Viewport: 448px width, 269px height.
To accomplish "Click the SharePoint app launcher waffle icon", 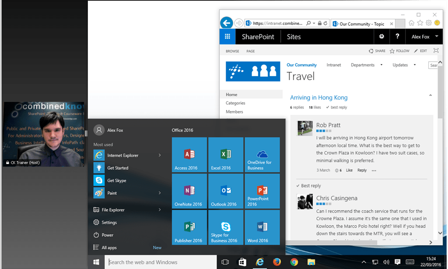I will (x=227, y=37).
